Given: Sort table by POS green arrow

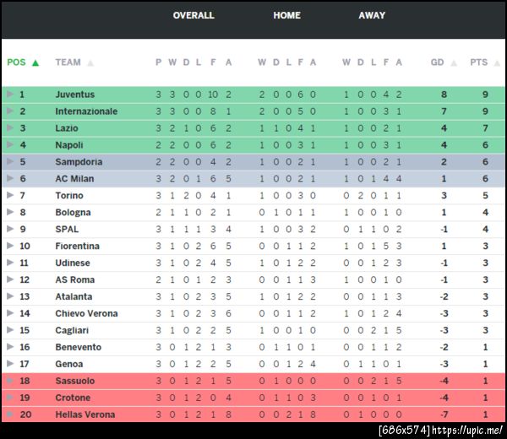Looking at the screenshot, I should 35,62.
